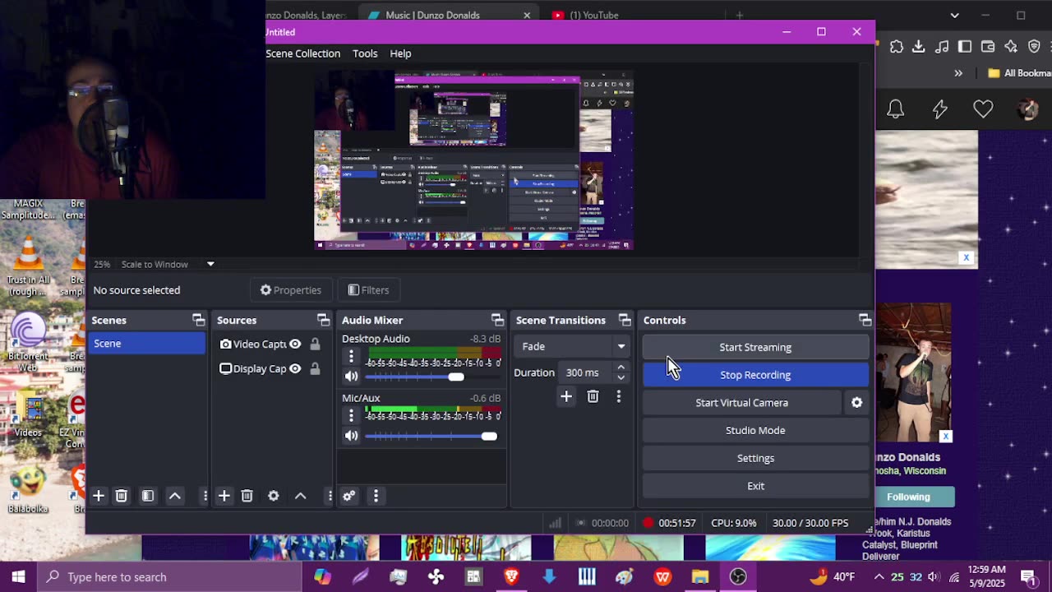Mute the Desktop Audio channel
Viewport: 1052px width, 592px height.
[352, 377]
